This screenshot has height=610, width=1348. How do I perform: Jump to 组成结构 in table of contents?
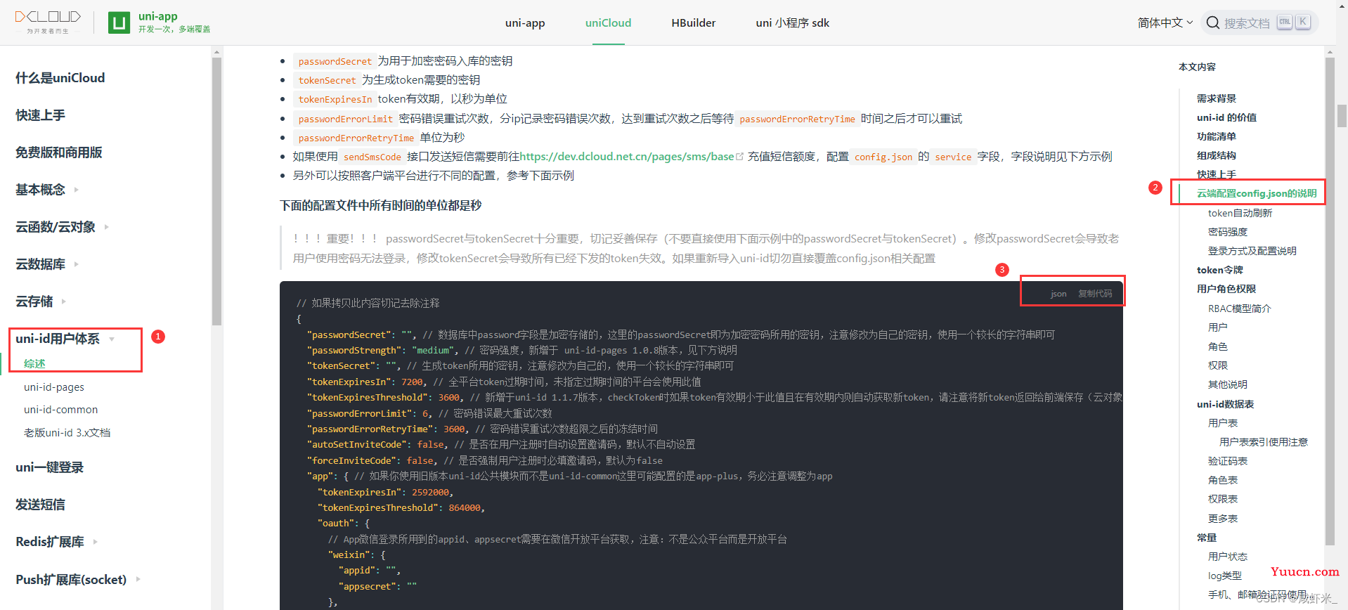click(x=1217, y=155)
